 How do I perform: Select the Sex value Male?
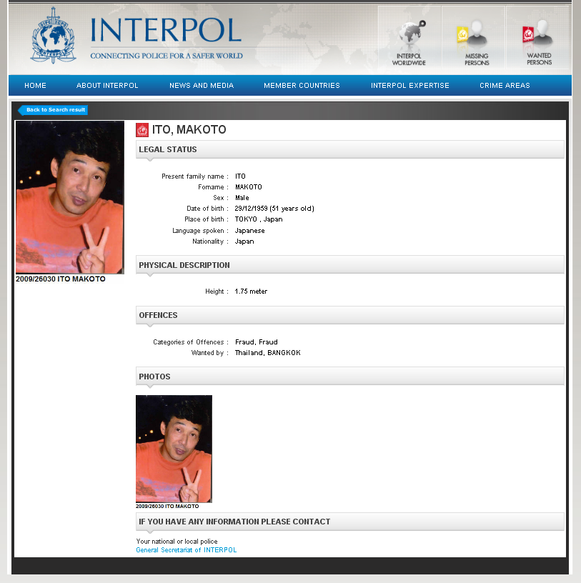point(242,198)
